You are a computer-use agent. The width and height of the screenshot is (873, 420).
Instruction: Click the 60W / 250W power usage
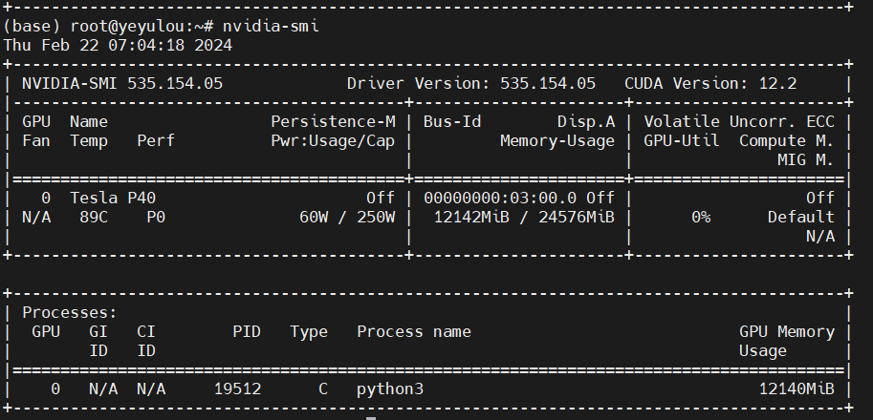click(347, 217)
